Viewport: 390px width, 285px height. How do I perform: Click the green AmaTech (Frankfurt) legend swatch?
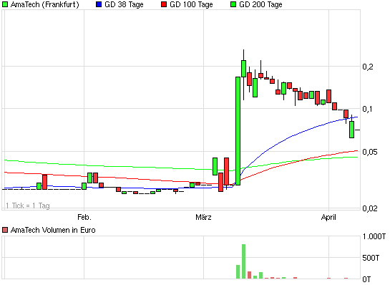pos(5,4)
